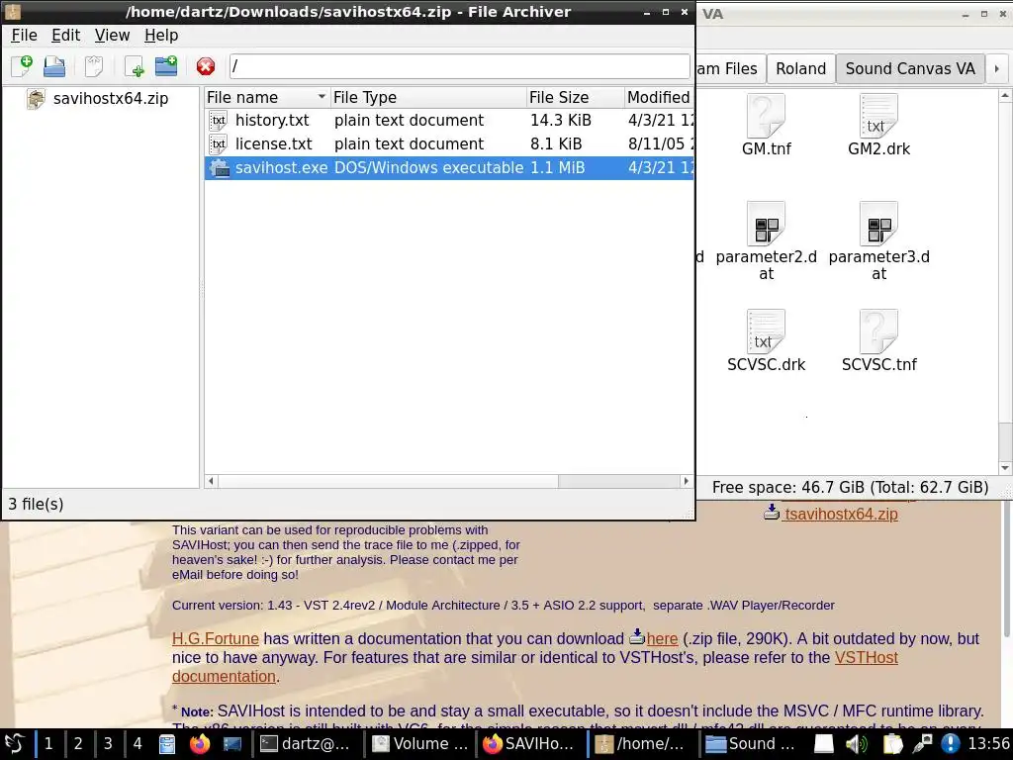Viewport: 1013px width, 760px height.
Task: Sort the list by File name column
Action: pos(266,98)
